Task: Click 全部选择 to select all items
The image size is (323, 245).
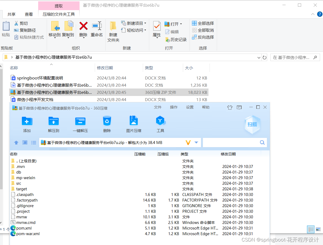Action: pos(203,23)
